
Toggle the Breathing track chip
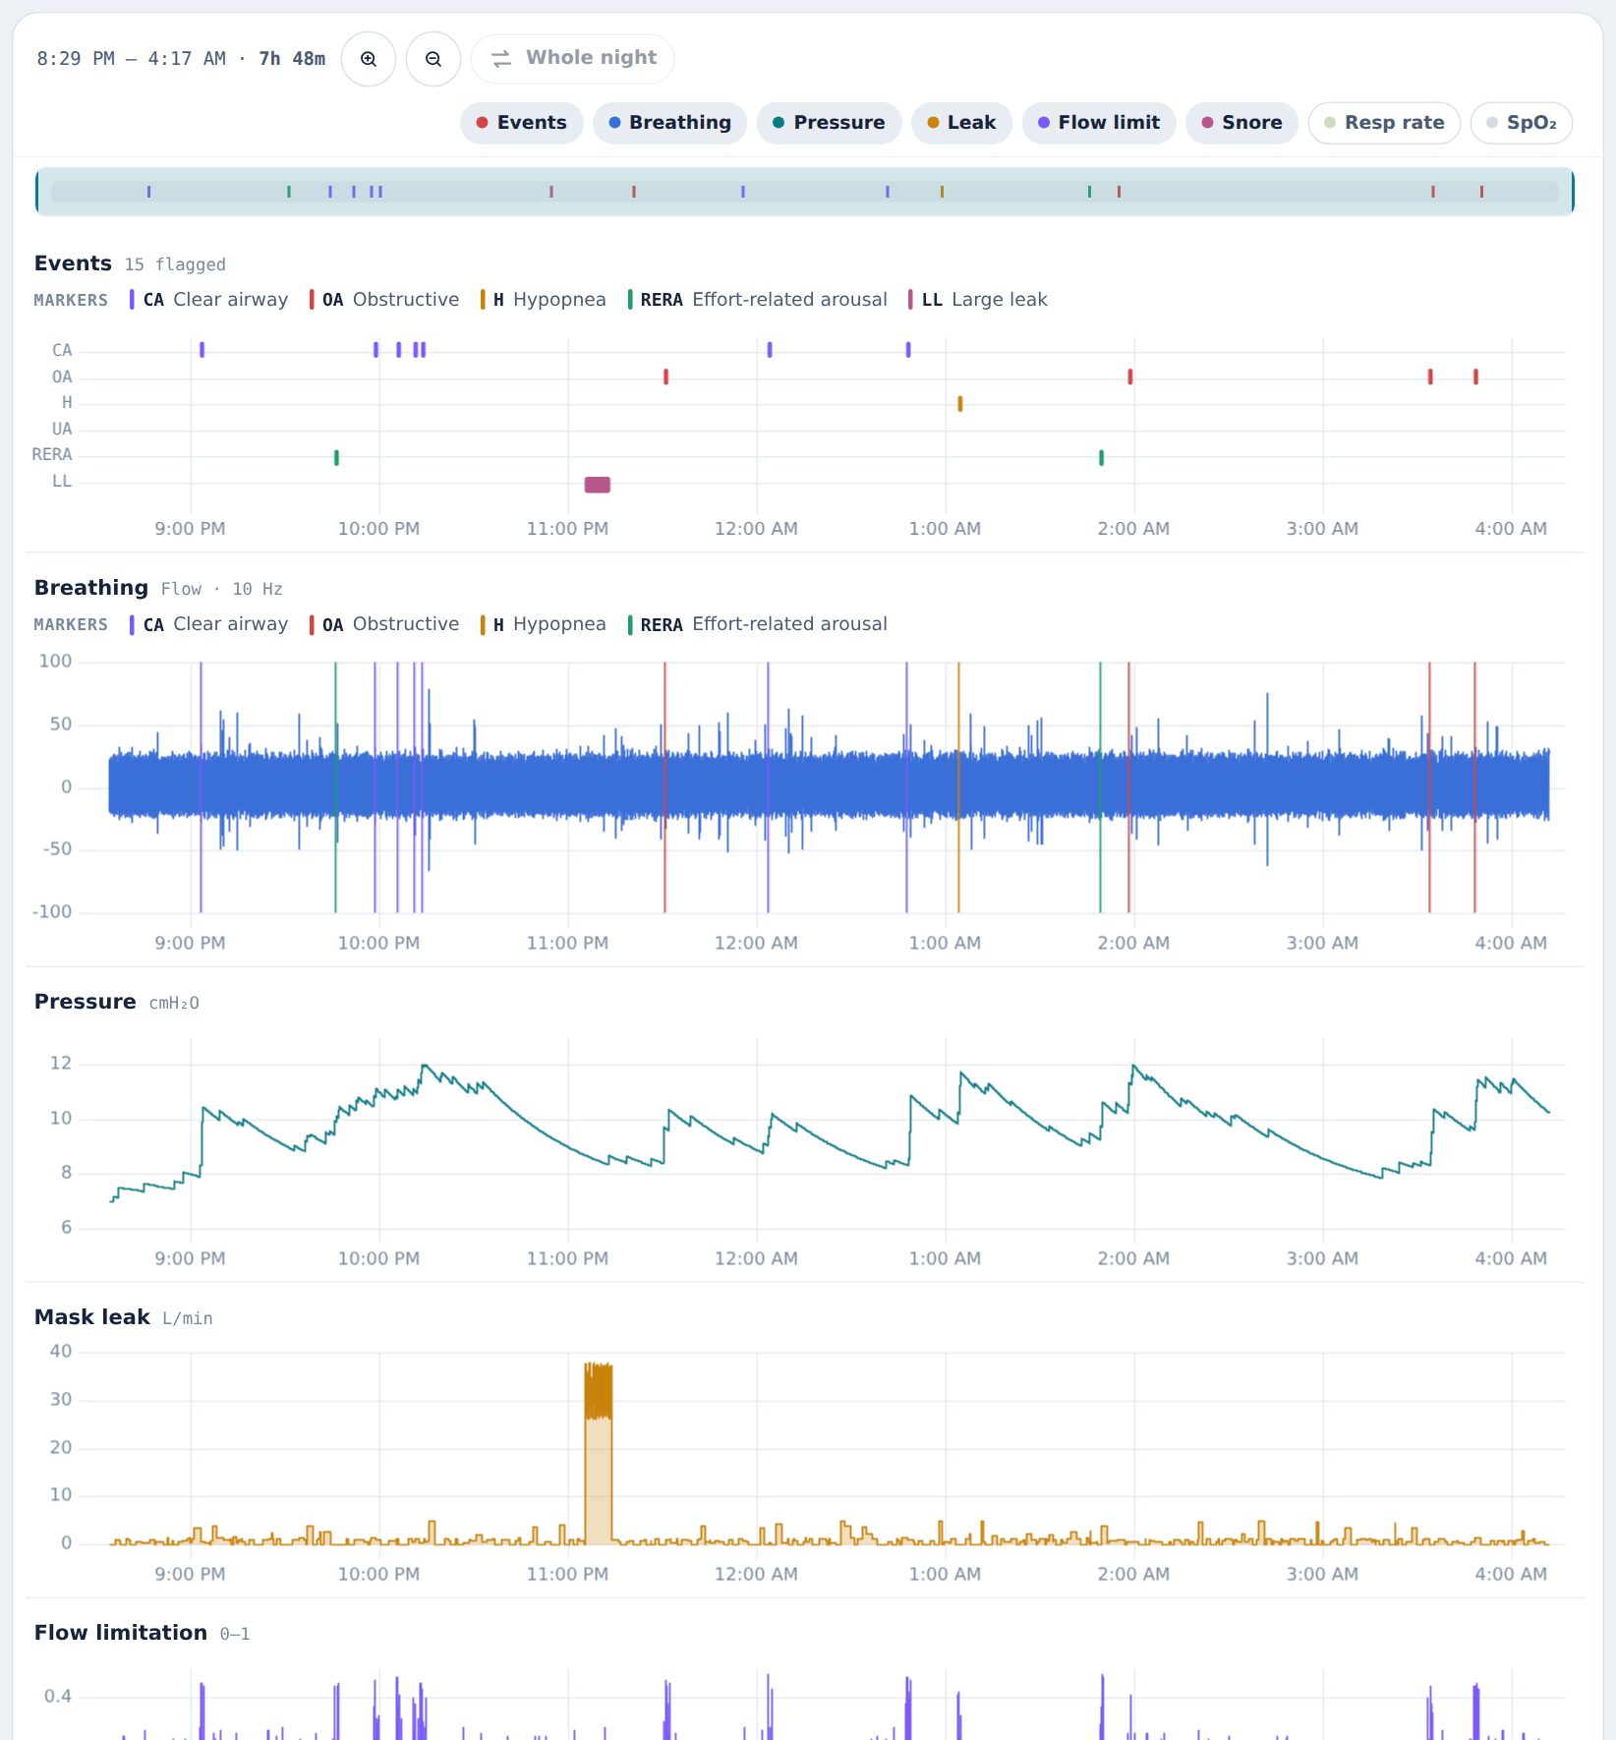tap(670, 123)
